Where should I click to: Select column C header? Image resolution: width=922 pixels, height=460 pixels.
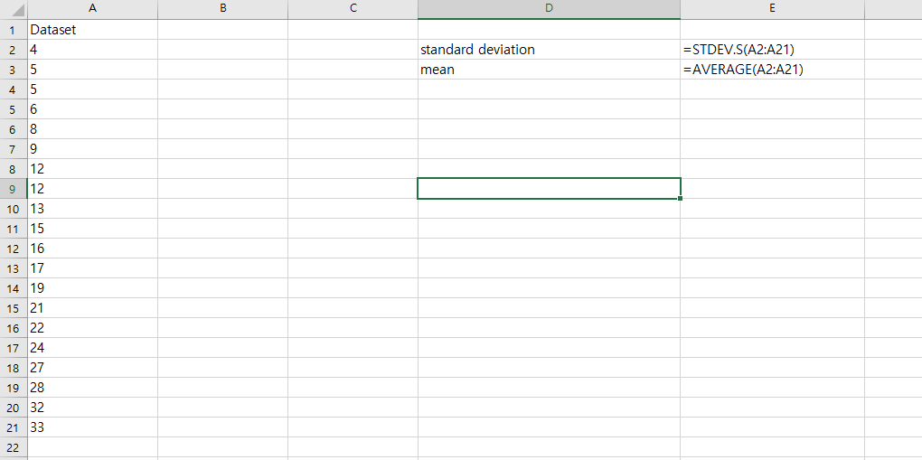click(x=353, y=9)
